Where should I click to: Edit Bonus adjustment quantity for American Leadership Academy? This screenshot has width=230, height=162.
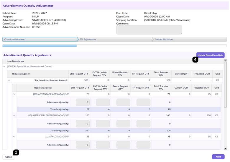tap(123, 124)
